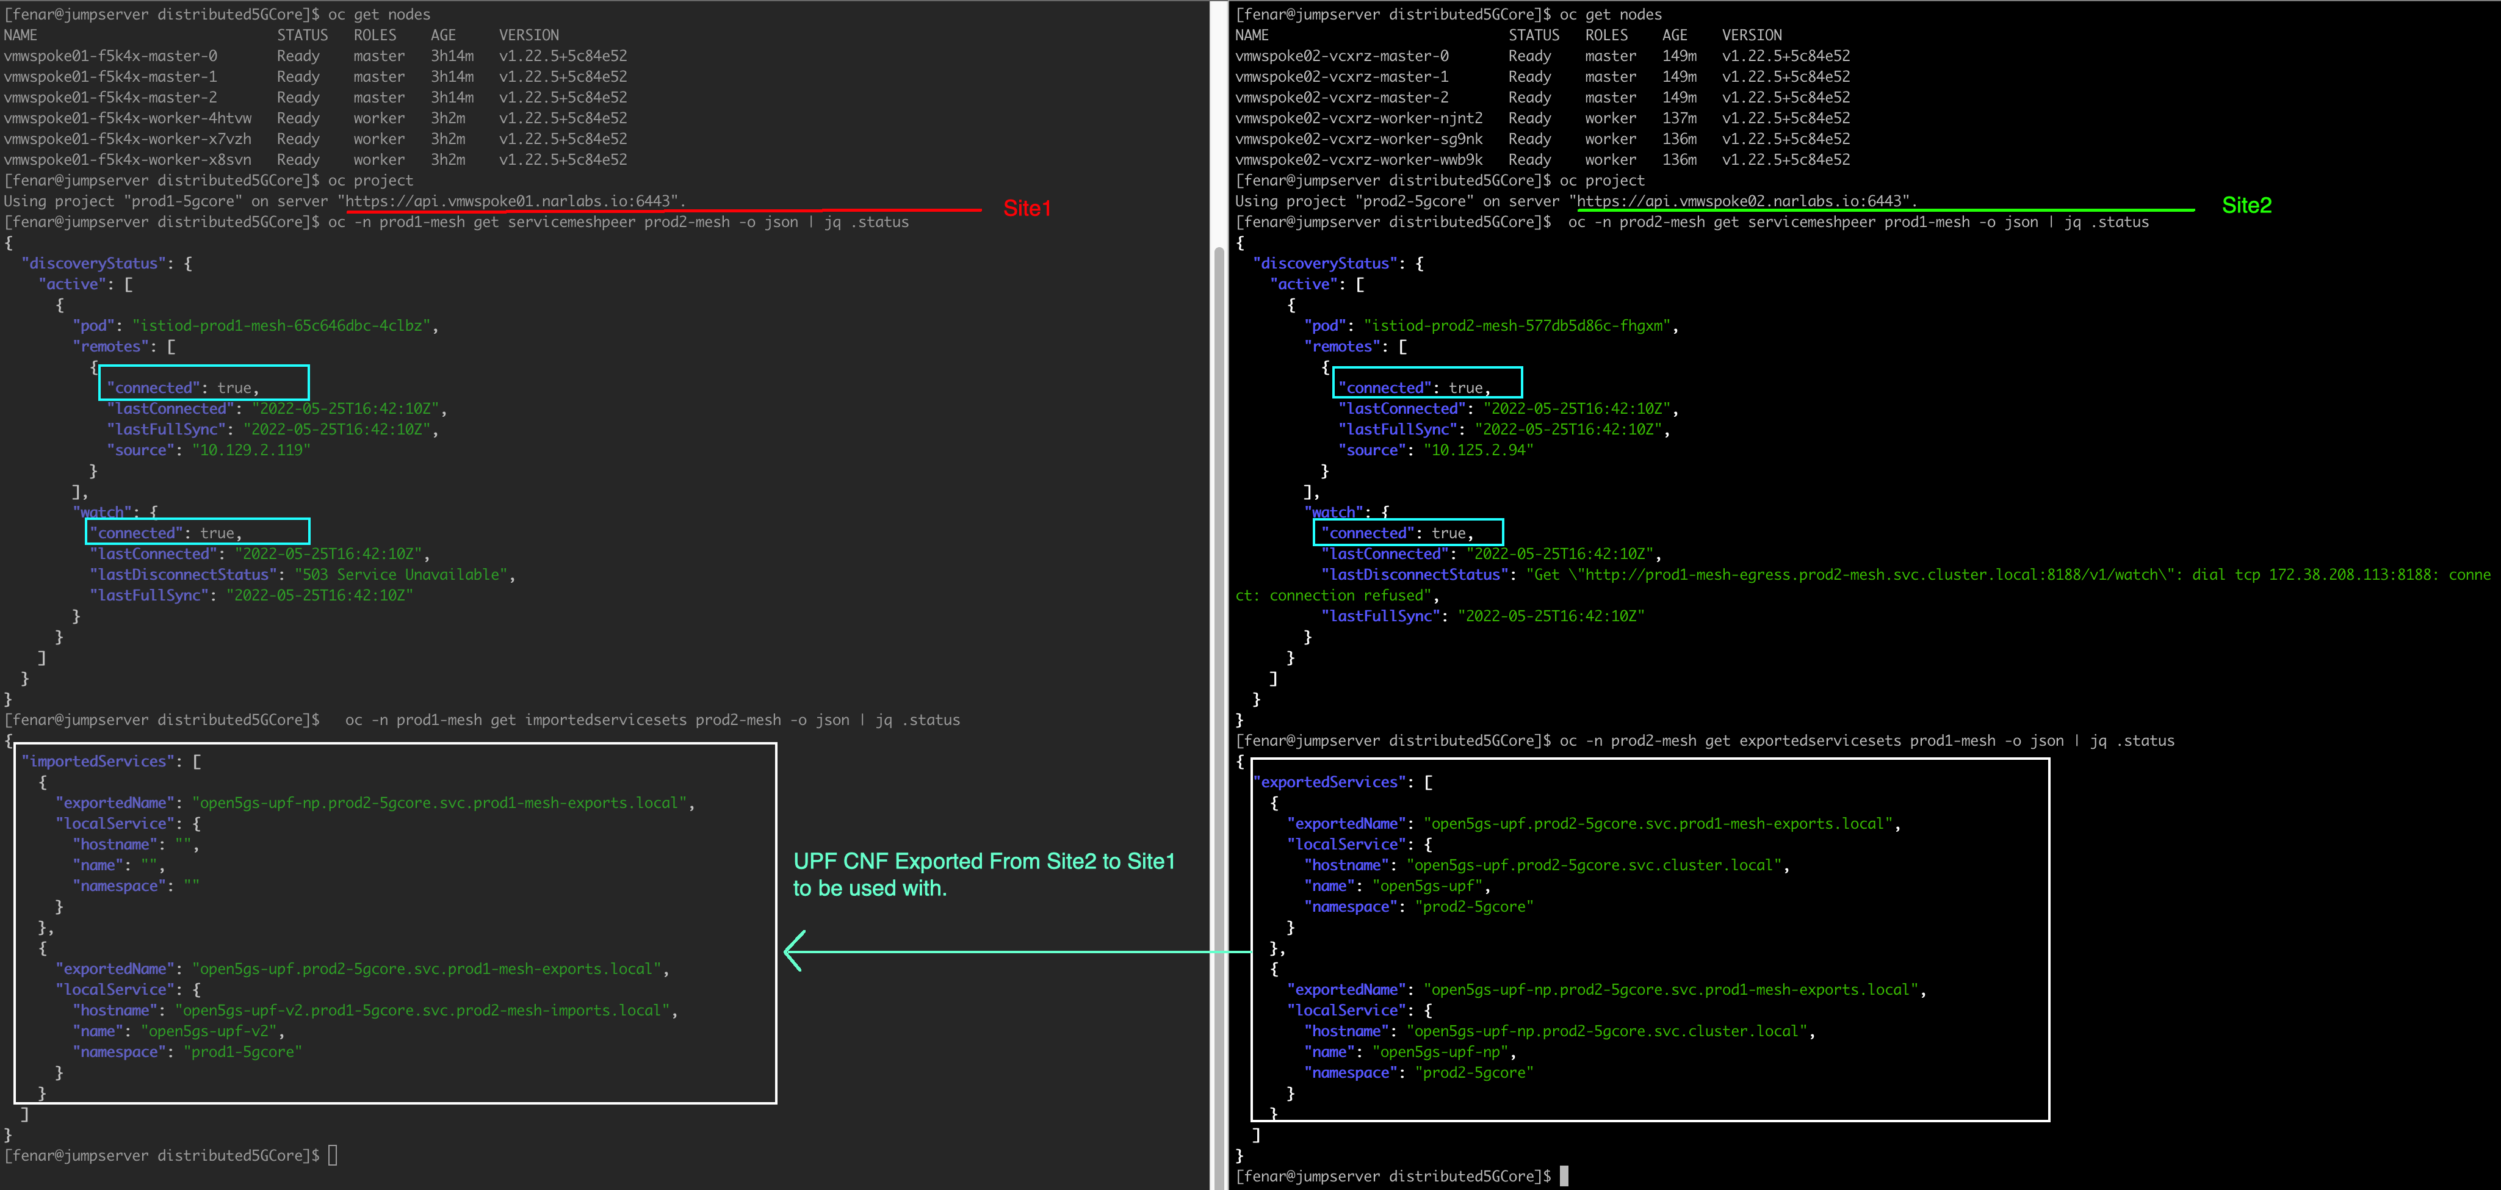
Task: Click the "importedServices" key in left terminal
Action: (x=97, y=761)
